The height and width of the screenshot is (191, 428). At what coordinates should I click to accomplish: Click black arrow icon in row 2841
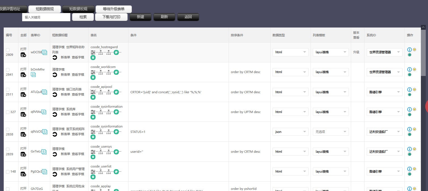click(55, 75)
